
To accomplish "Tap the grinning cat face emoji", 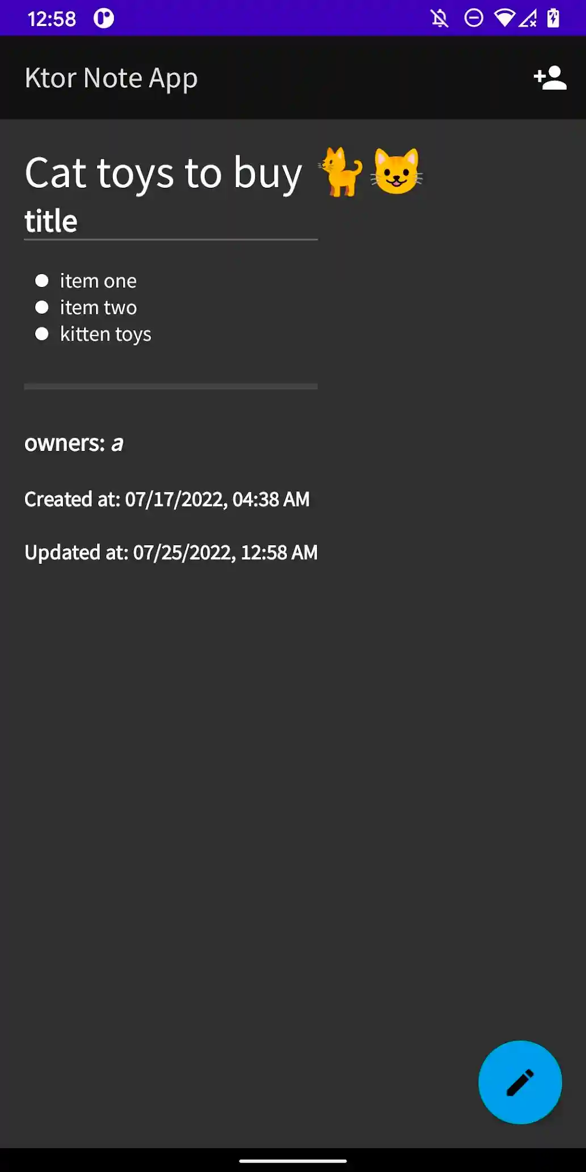I will (x=397, y=171).
